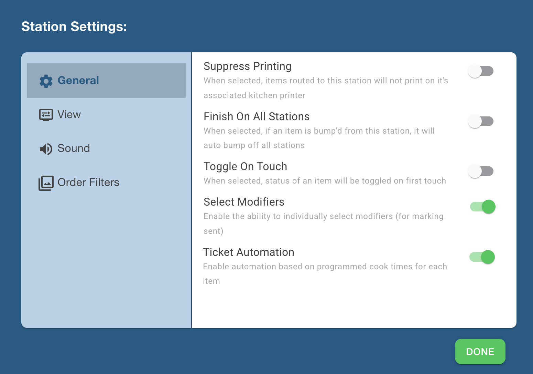Enable the Toggle On Touch switch
Viewport: 533px width, 374px height.
click(481, 171)
